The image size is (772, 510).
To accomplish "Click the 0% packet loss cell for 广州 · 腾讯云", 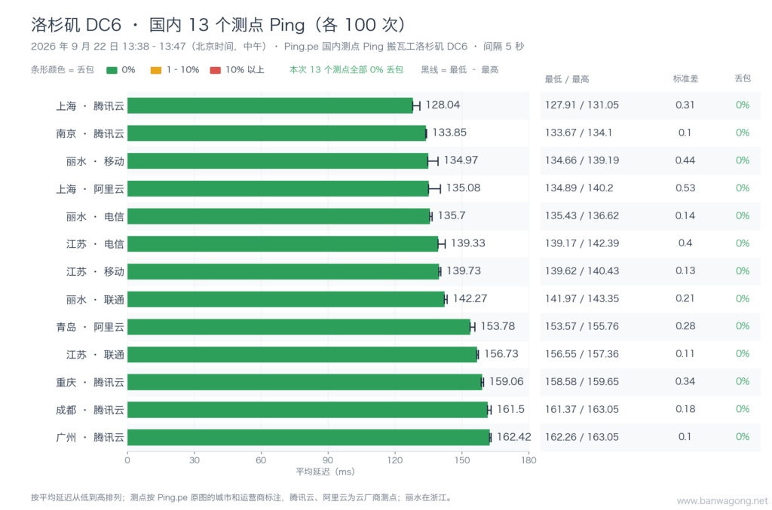I will 743,437.
